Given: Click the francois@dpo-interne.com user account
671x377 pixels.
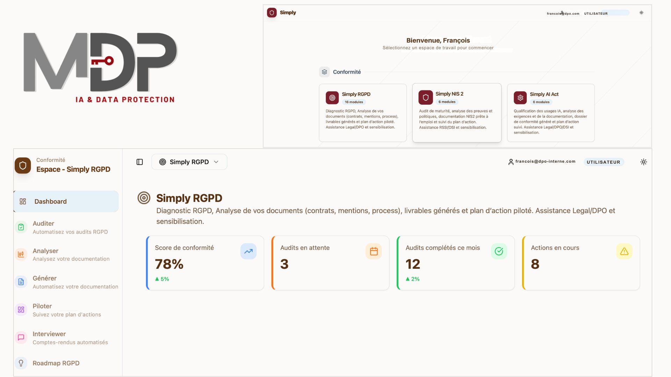Looking at the screenshot, I should tap(541, 162).
